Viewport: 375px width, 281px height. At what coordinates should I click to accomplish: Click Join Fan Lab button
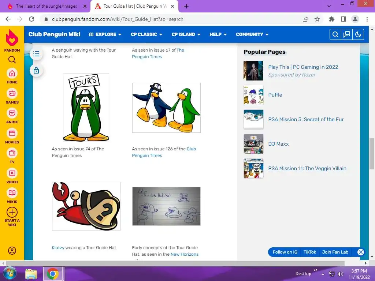click(335, 252)
